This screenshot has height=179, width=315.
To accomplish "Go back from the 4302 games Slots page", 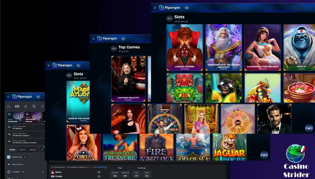I will (x=169, y=18).
